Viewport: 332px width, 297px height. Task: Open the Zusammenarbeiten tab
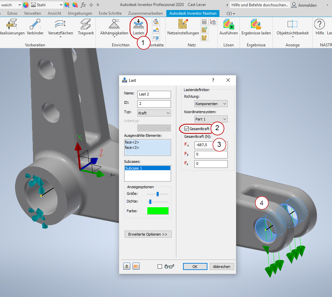pyautogui.click(x=145, y=13)
